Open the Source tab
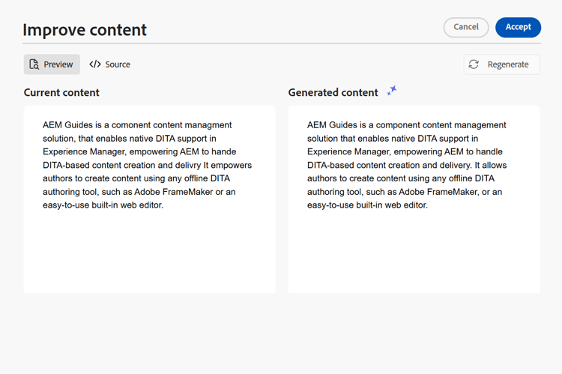Viewport: 562px width, 374px height. 109,64
